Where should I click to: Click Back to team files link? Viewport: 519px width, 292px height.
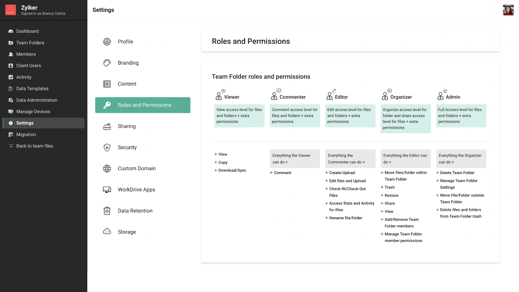[35, 146]
